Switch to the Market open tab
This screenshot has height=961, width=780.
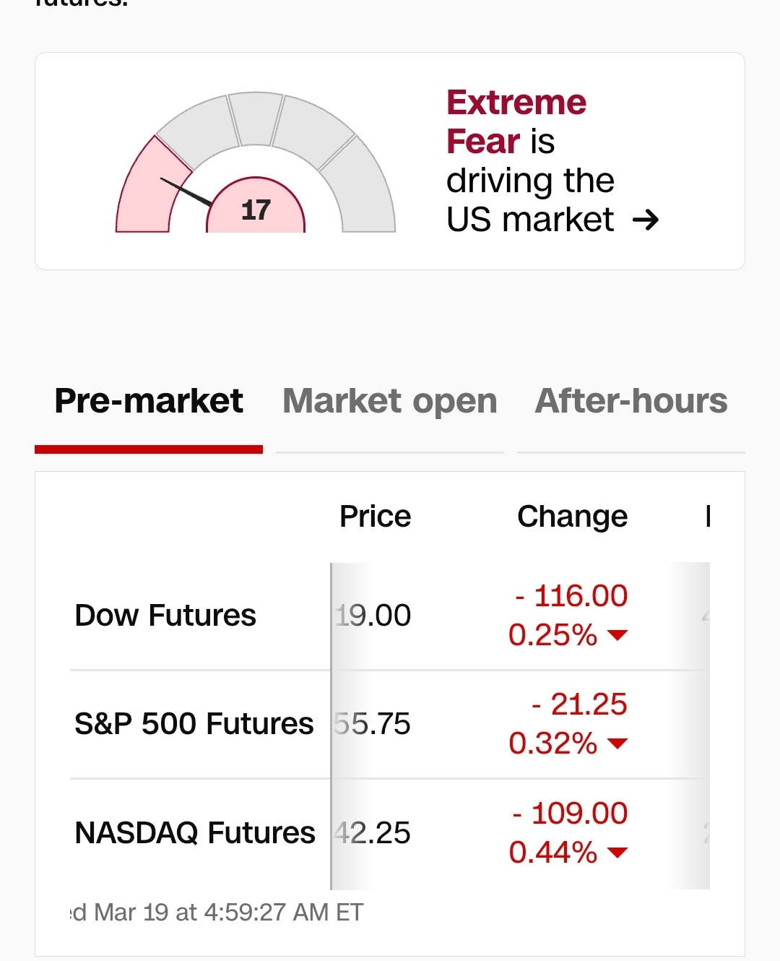click(389, 401)
